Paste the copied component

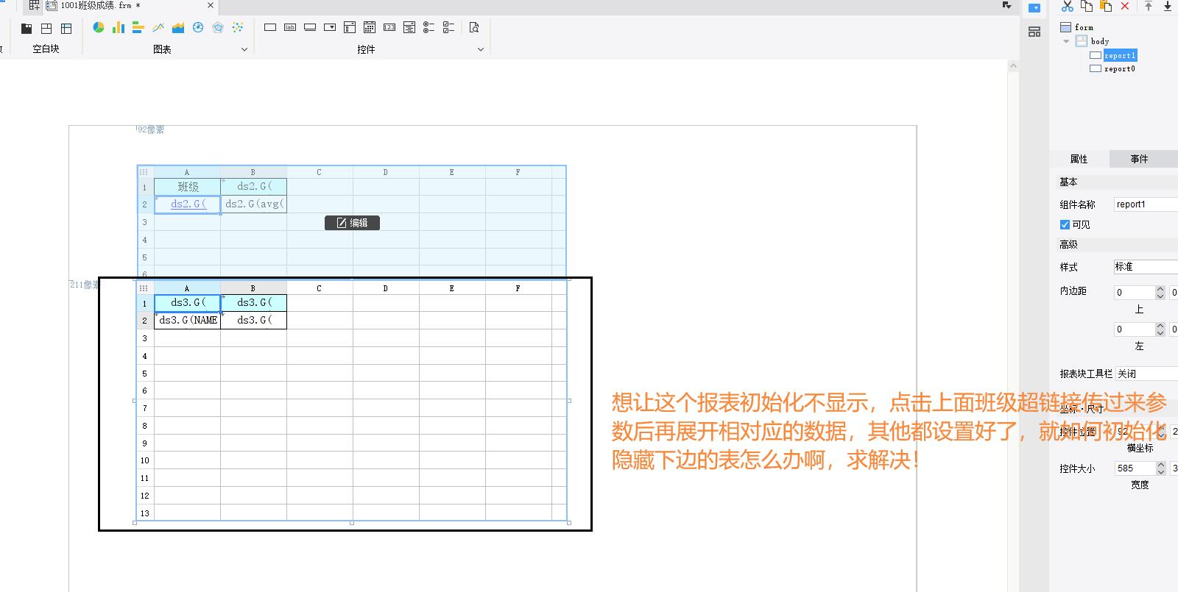pos(1106,6)
